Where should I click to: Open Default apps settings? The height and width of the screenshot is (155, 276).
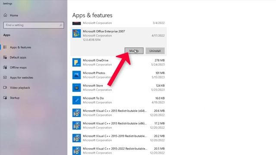pyautogui.click(x=18, y=57)
